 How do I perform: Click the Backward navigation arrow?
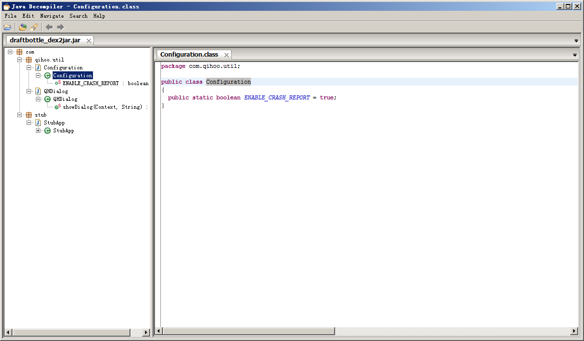coord(49,27)
